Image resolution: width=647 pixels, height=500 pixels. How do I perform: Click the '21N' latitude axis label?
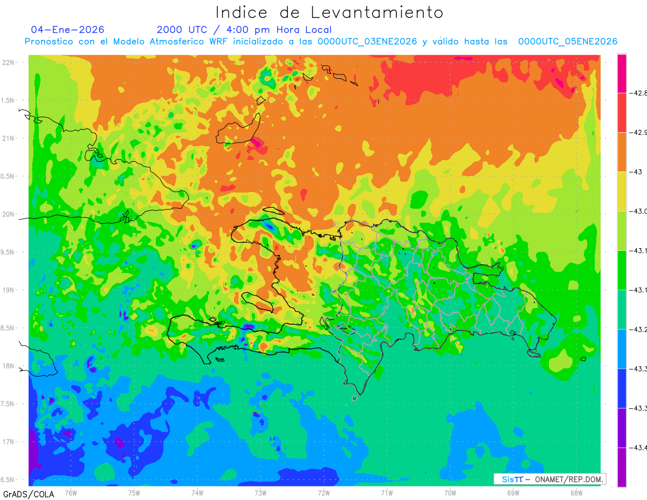tap(9, 139)
